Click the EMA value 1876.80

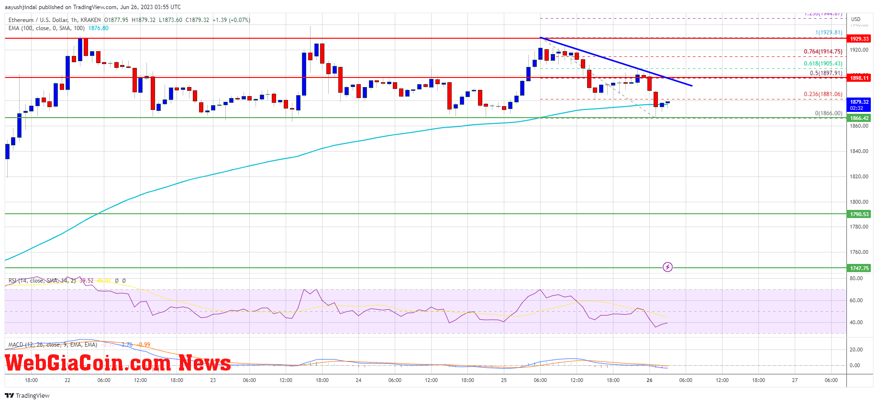99,28
